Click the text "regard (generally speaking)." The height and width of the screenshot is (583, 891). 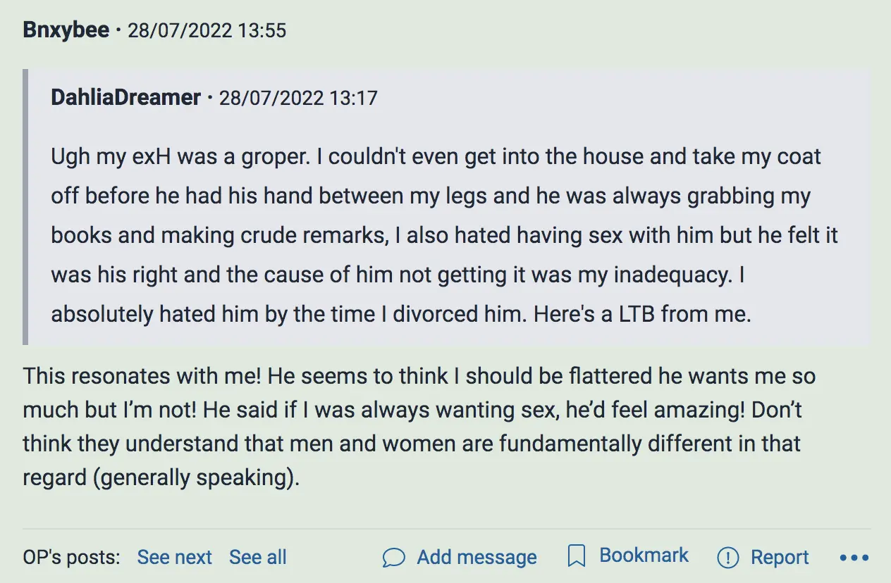coord(161,477)
